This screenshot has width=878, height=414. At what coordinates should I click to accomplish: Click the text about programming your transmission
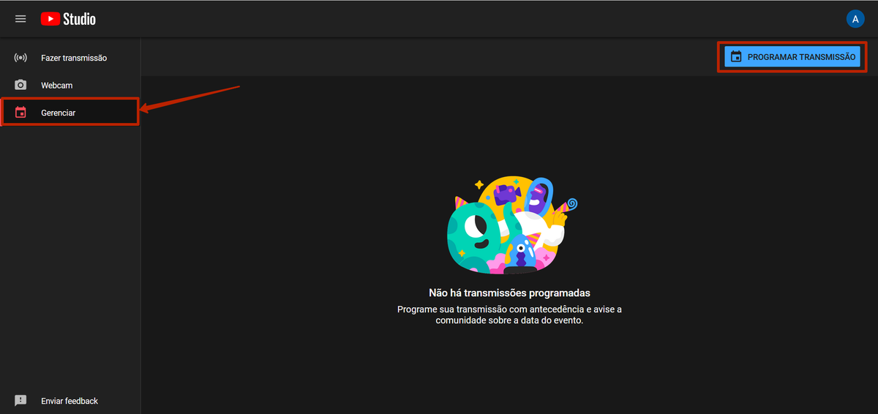click(509, 315)
